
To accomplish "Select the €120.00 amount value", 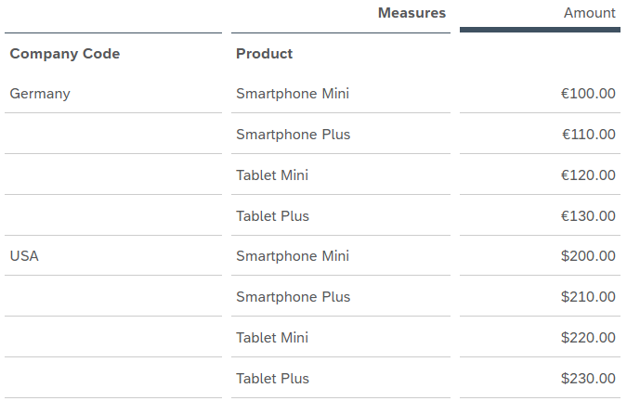I will pos(588,175).
